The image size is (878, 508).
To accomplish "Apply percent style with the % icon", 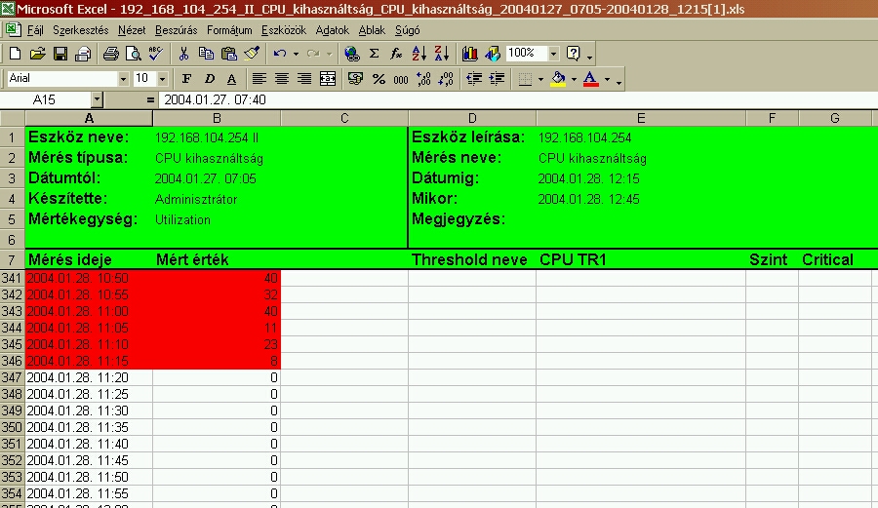I will coord(379,78).
